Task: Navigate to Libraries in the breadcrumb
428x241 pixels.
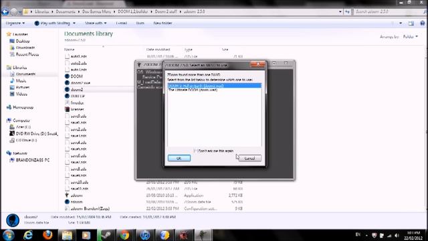Action: [x=41, y=12]
